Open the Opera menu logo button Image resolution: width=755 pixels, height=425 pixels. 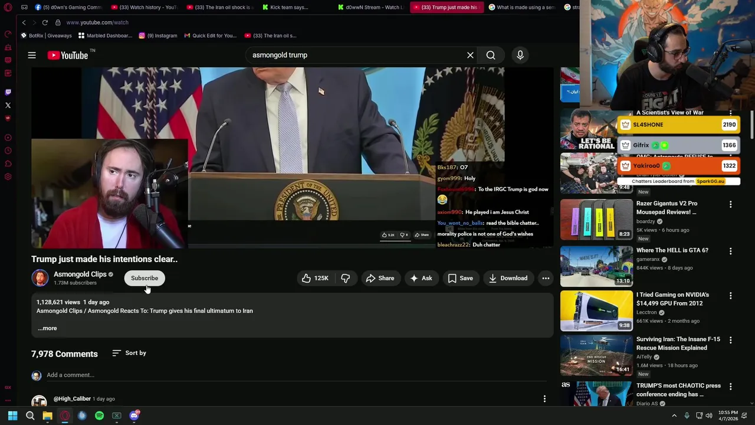click(8, 7)
